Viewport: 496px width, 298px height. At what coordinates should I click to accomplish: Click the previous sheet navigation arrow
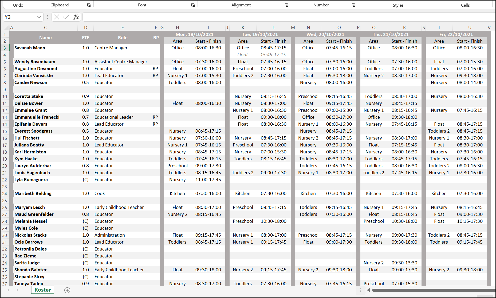(x=9, y=290)
